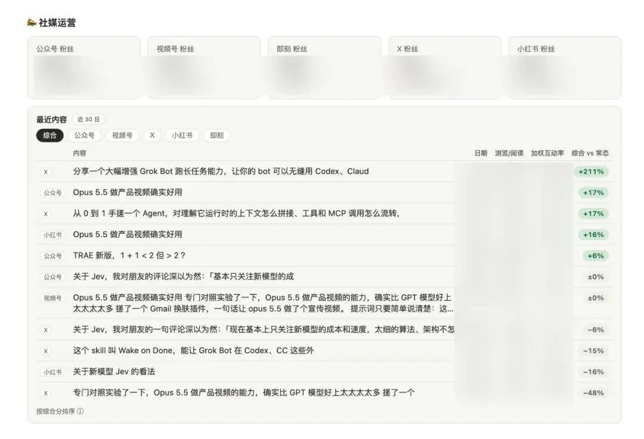The height and width of the screenshot is (439, 644).
Task: Click the 最近内容 heading
Action: (x=51, y=119)
